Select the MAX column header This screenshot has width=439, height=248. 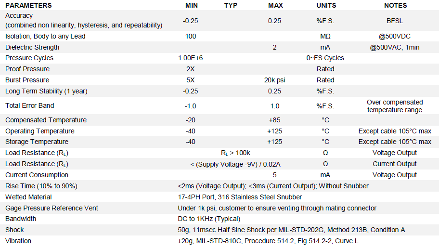(x=275, y=5)
